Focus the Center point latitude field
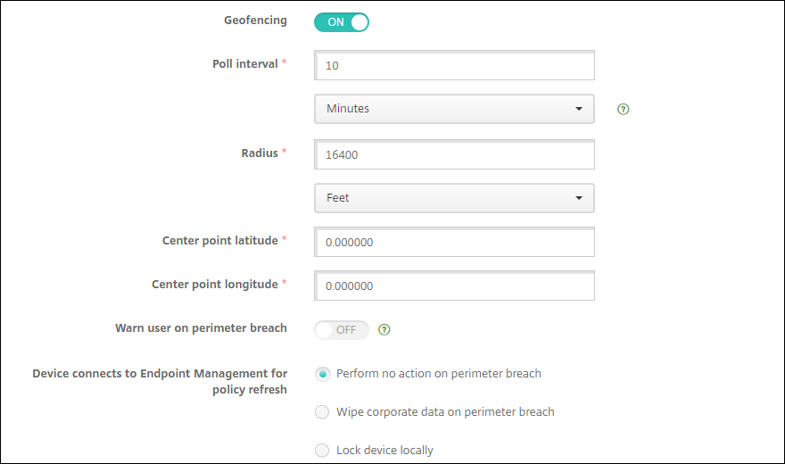The image size is (785, 464). pos(454,242)
